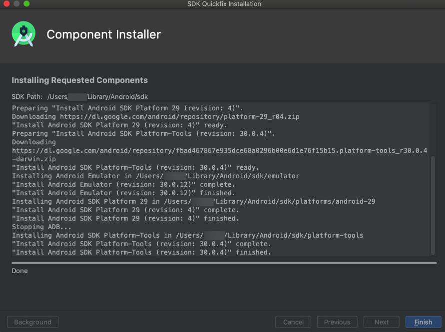
Task: Minimize the window with the gray button
Action: click(16, 3)
